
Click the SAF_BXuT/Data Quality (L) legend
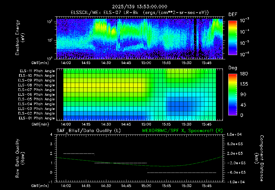89,131
